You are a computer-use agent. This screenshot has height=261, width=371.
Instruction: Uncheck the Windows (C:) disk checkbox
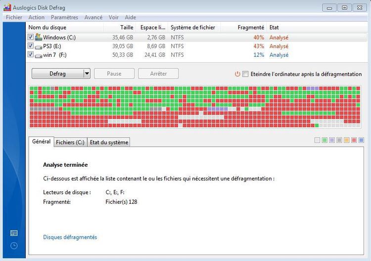(31, 37)
